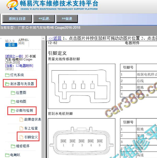The width and height of the screenshot is (157, 158).
Task: Open the 车上检查 page
Action: pyautogui.click(x=31, y=128)
